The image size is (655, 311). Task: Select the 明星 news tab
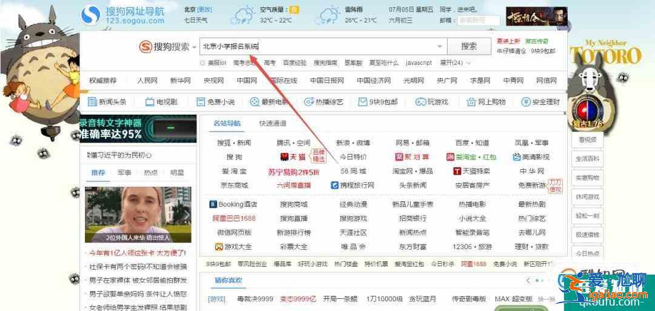(177, 172)
